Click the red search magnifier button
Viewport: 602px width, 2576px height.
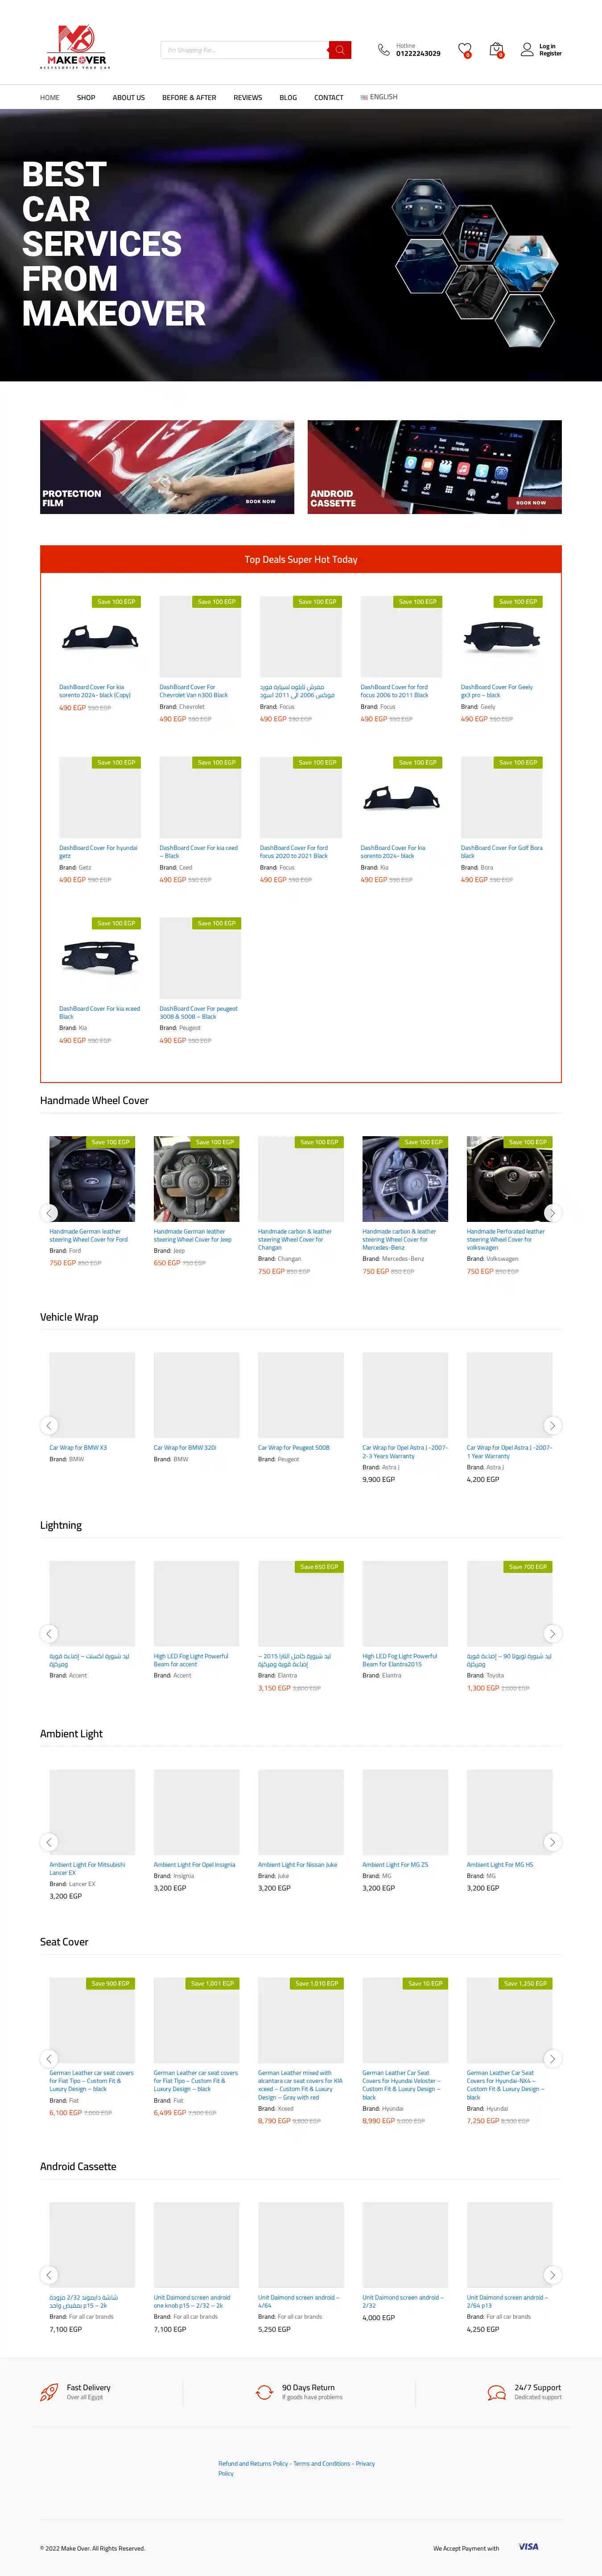339,50
